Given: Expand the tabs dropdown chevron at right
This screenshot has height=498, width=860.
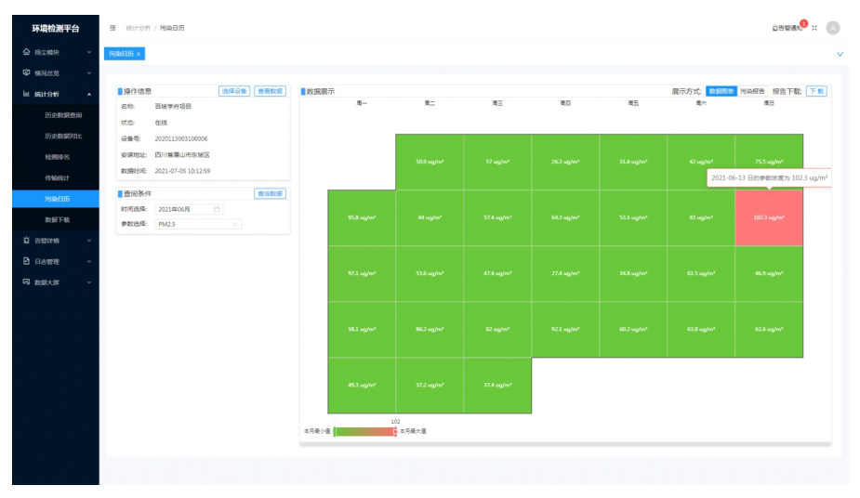Looking at the screenshot, I should 840,54.
